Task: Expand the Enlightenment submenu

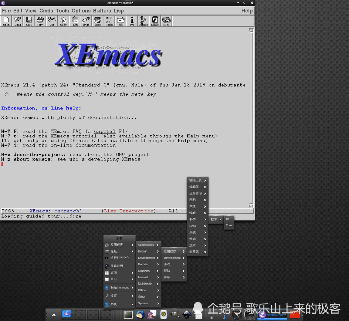Action: point(119,288)
